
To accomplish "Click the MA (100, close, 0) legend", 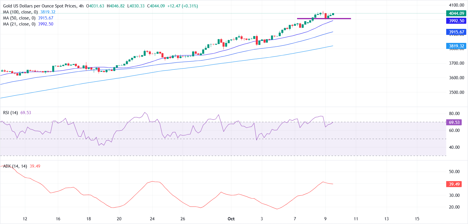I will tap(20, 12).
